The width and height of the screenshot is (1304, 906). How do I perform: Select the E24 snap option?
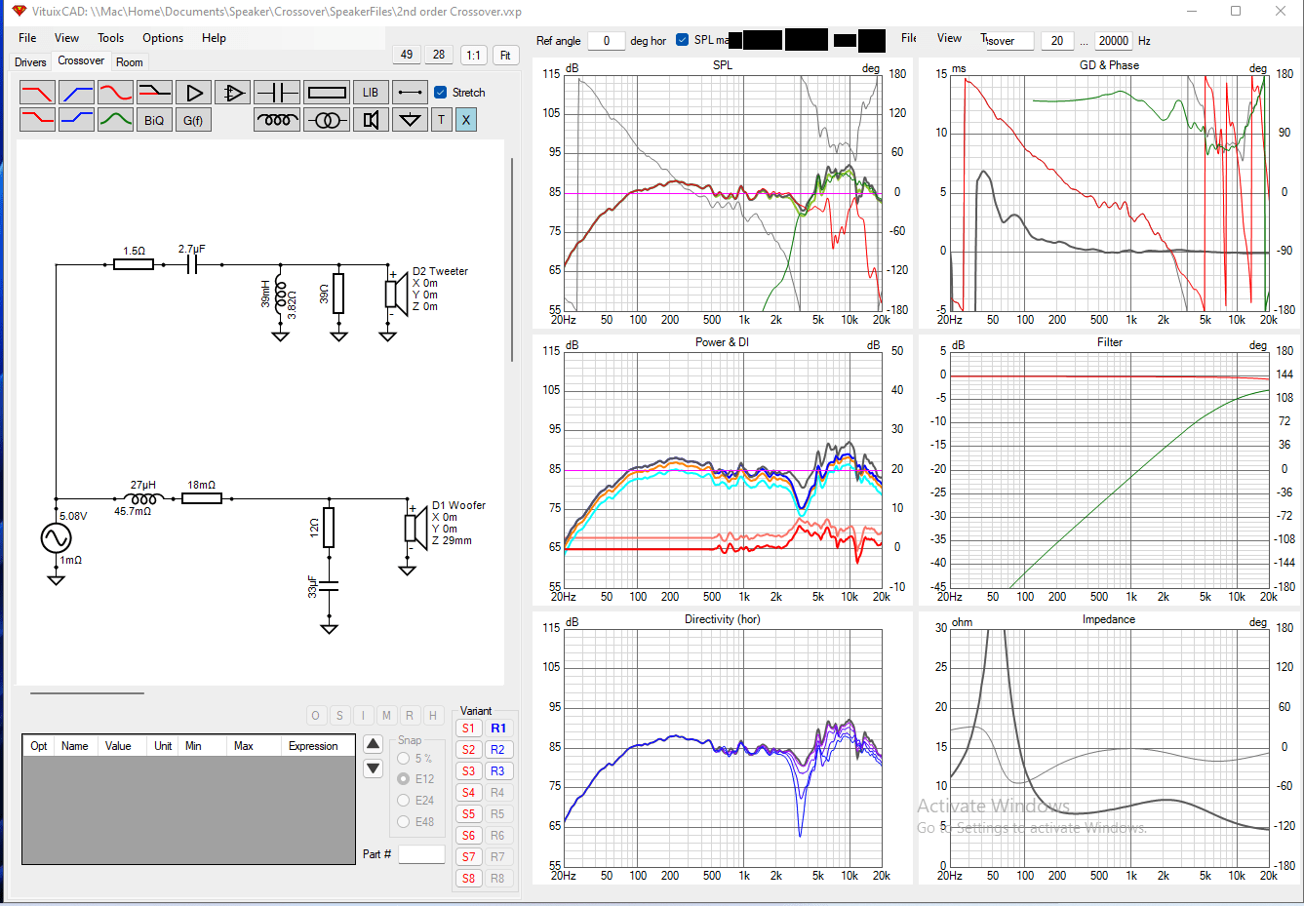point(403,801)
